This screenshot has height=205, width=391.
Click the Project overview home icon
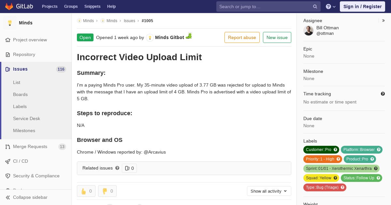click(x=8, y=40)
